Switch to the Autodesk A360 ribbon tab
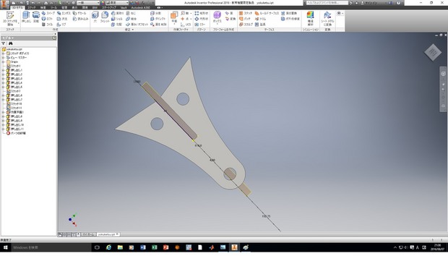This screenshot has height=274, width=448. [x=141, y=8]
